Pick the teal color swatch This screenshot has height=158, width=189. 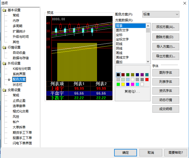(x=147, y=75)
